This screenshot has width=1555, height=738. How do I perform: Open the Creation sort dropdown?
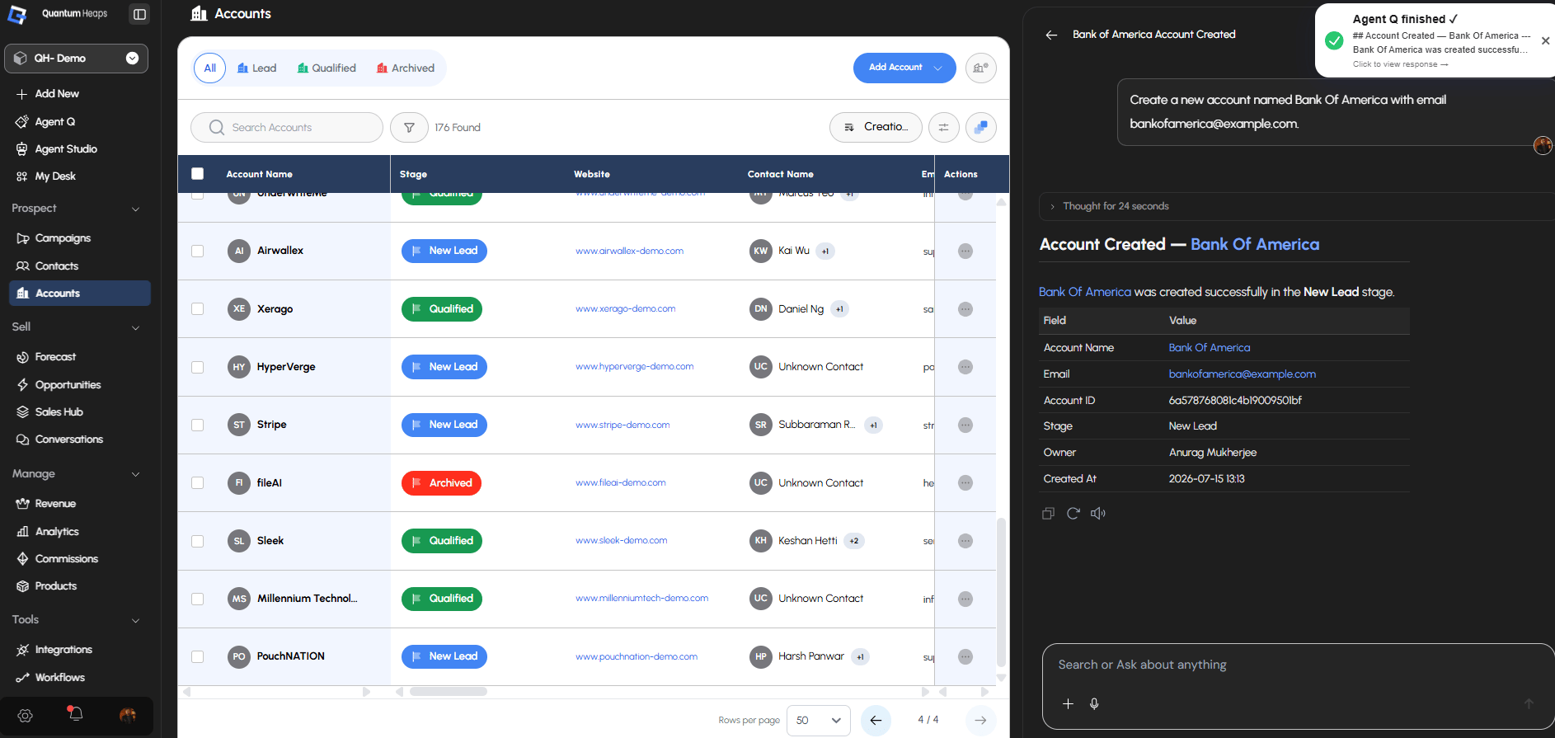tap(876, 127)
